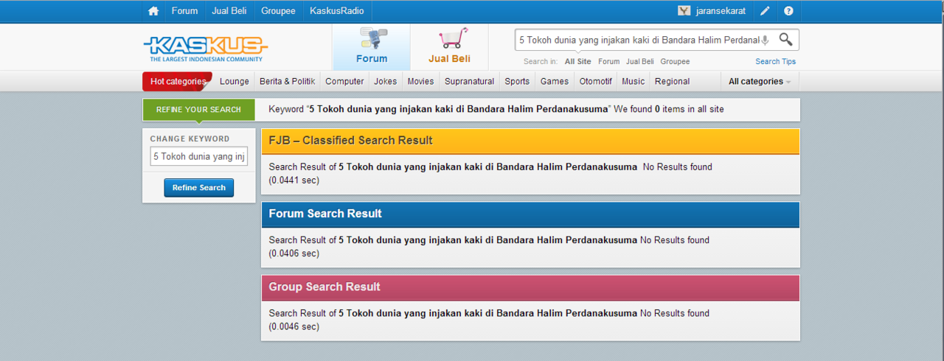944x361 pixels.
Task: Click the Group Search Result header
Action: coord(530,287)
